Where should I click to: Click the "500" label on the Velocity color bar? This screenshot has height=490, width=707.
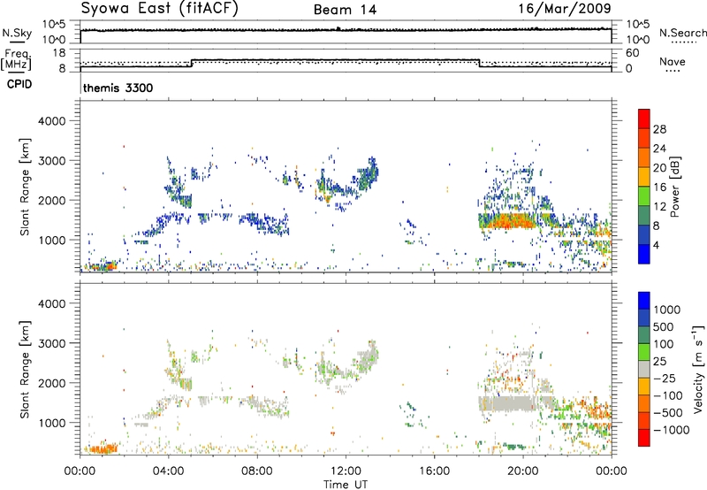[664, 326]
